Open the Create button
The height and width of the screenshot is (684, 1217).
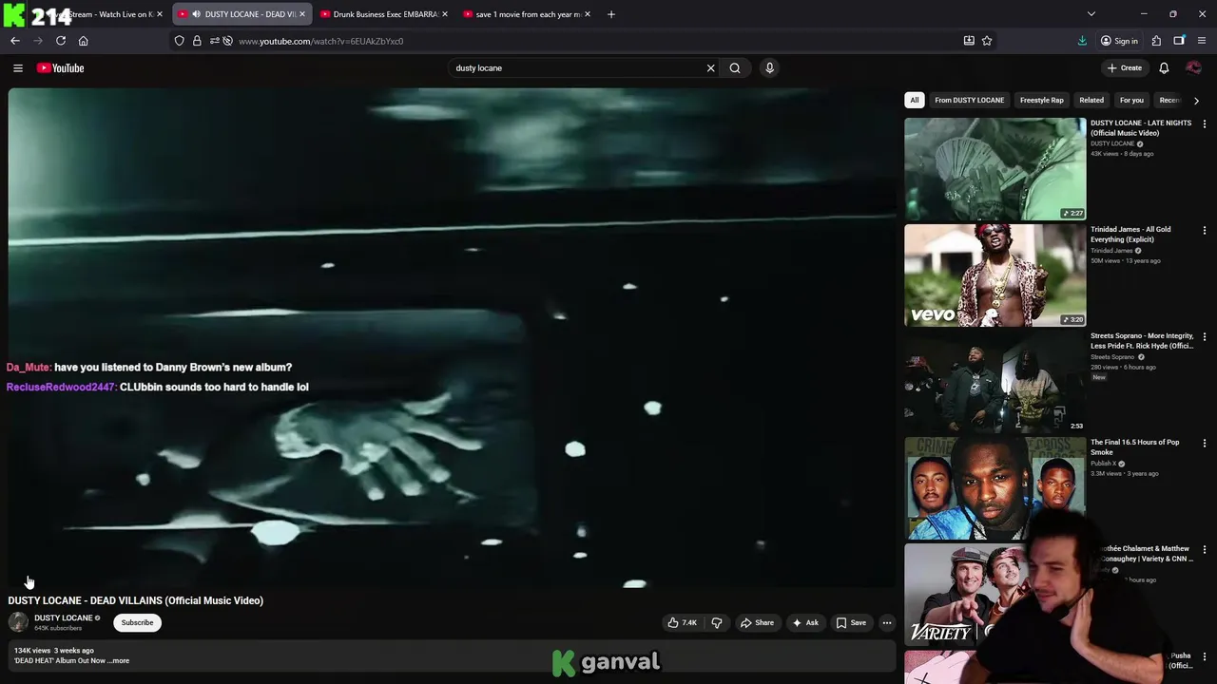click(1124, 67)
